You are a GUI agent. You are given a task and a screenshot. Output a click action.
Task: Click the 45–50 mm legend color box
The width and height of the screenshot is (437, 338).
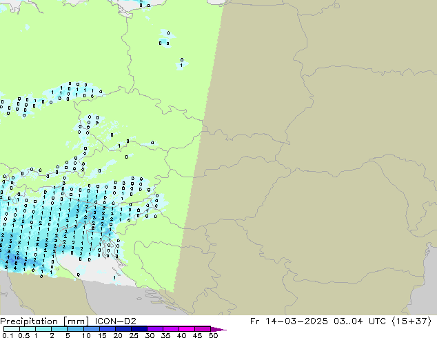pyautogui.click(x=203, y=329)
